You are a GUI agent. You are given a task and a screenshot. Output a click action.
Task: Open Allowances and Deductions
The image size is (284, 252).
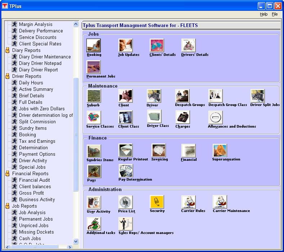click(216, 118)
